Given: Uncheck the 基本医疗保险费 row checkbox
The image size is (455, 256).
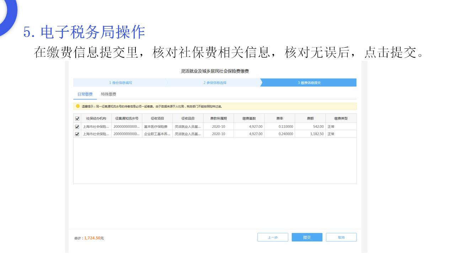Looking at the screenshot, I should (77, 127).
